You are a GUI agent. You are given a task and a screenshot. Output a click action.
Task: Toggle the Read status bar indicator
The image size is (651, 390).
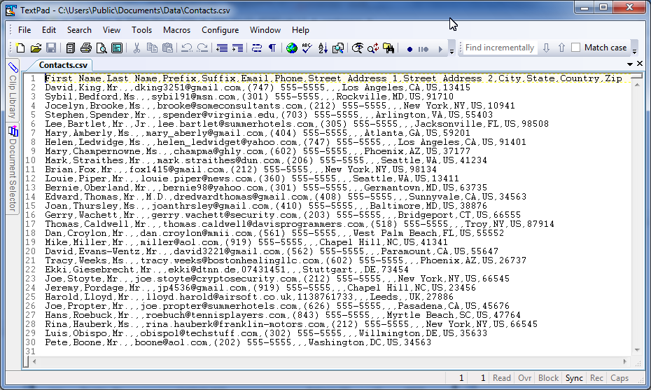(x=501, y=378)
